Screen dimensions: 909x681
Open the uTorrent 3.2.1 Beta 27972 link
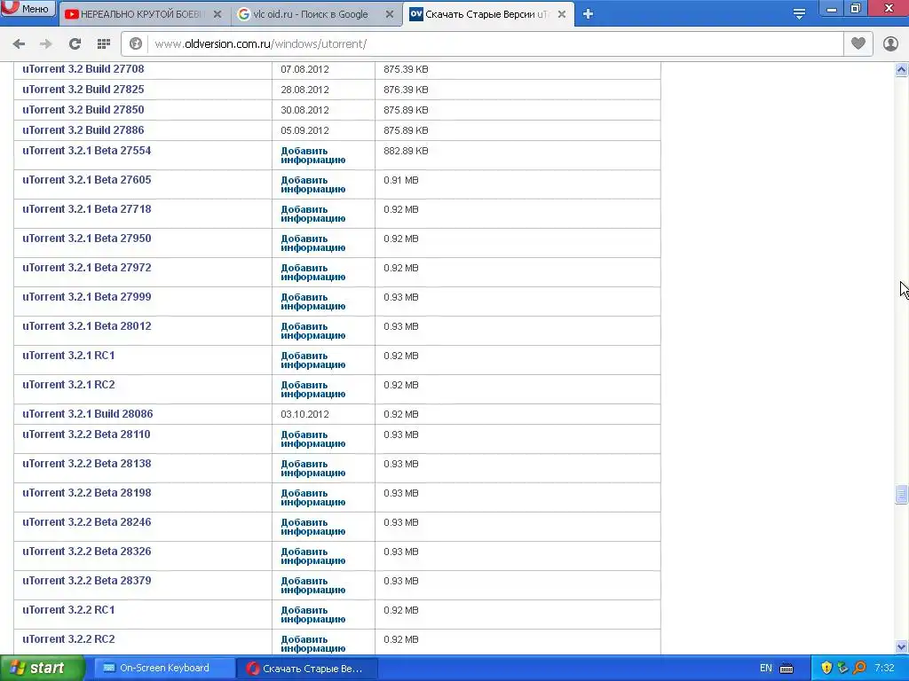pos(86,268)
